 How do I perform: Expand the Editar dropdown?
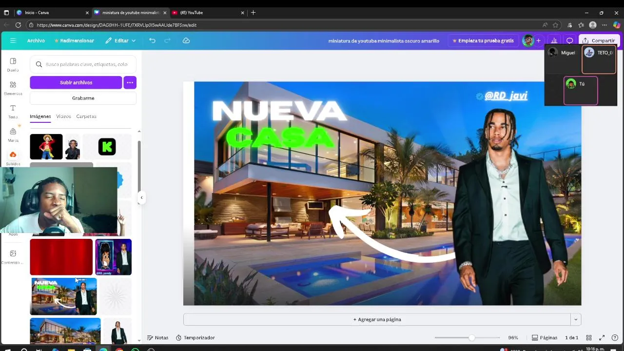[x=120, y=40]
